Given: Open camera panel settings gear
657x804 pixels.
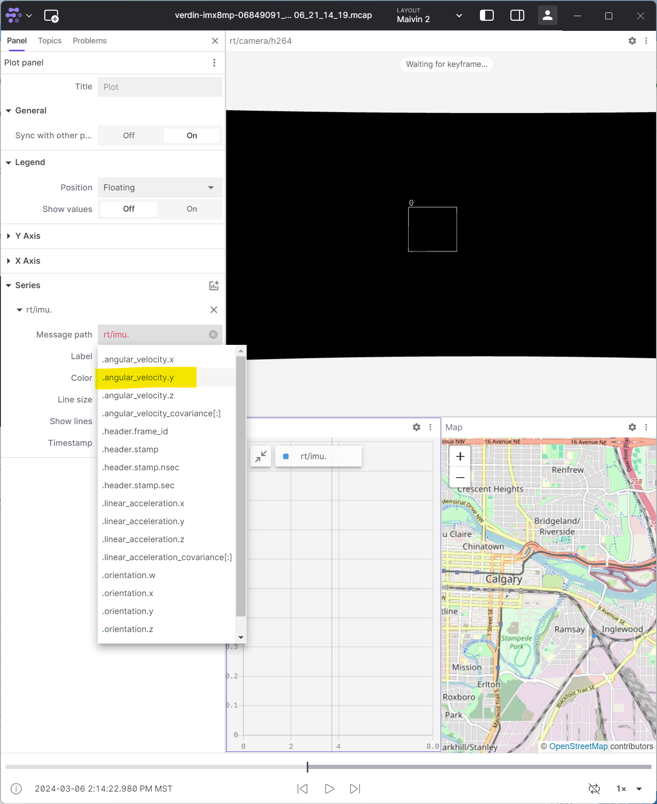Looking at the screenshot, I should tap(632, 41).
